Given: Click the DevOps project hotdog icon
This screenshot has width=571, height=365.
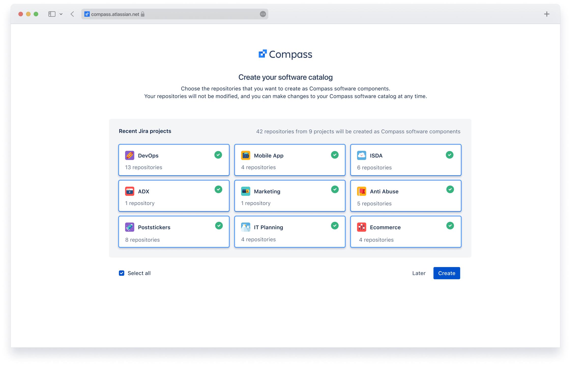Looking at the screenshot, I should (x=129, y=155).
